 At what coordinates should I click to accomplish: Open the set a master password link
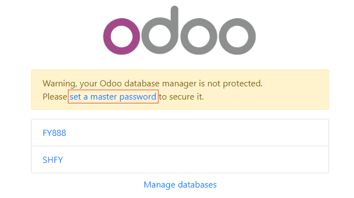pos(113,97)
